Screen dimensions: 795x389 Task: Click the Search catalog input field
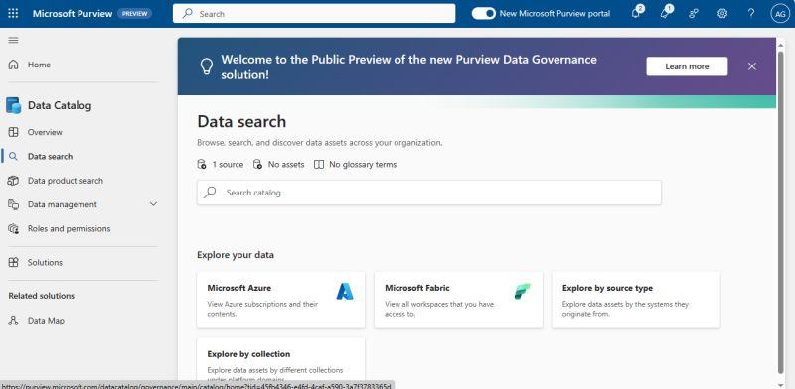click(429, 193)
